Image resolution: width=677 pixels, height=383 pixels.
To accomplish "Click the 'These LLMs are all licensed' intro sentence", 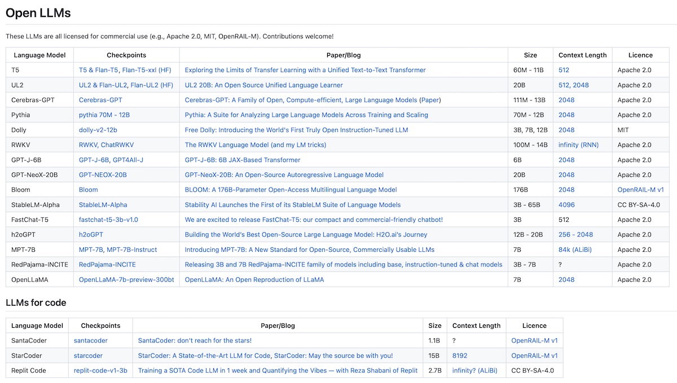I will (169, 36).
